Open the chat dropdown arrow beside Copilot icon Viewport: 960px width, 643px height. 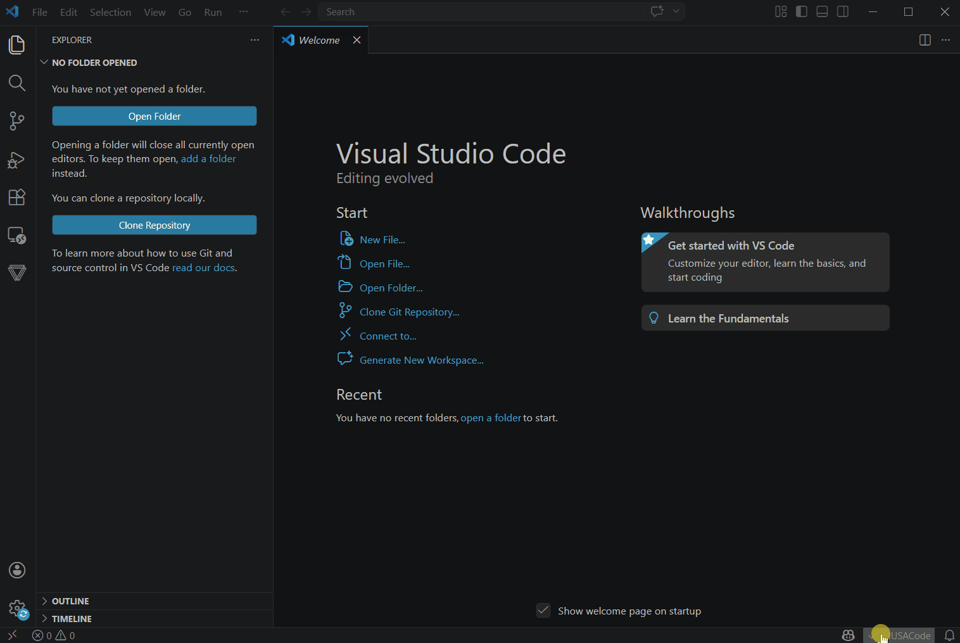[x=676, y=11]
